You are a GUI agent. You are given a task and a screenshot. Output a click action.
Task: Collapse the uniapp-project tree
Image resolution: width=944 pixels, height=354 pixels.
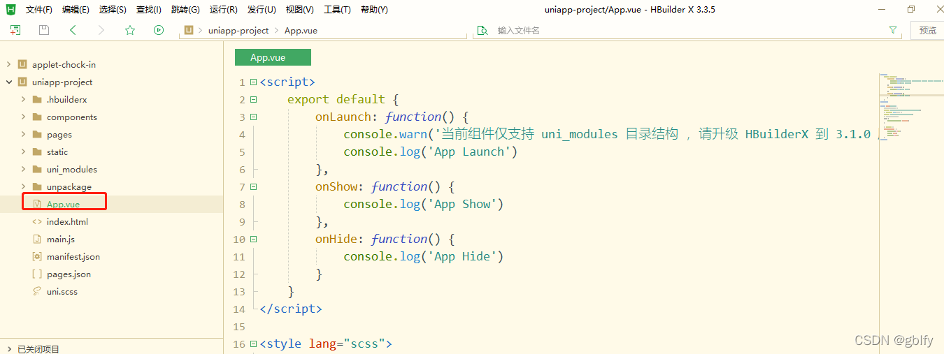(x=8, y=82)
